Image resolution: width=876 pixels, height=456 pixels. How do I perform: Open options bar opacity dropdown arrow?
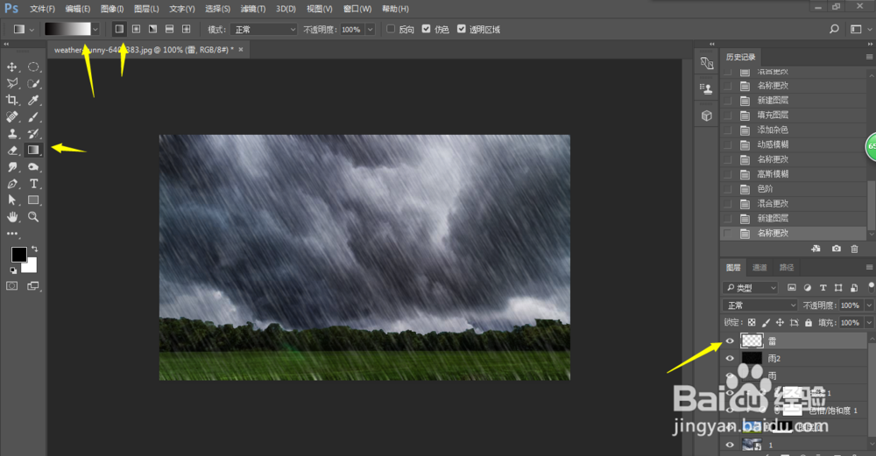tap(370, 29)
